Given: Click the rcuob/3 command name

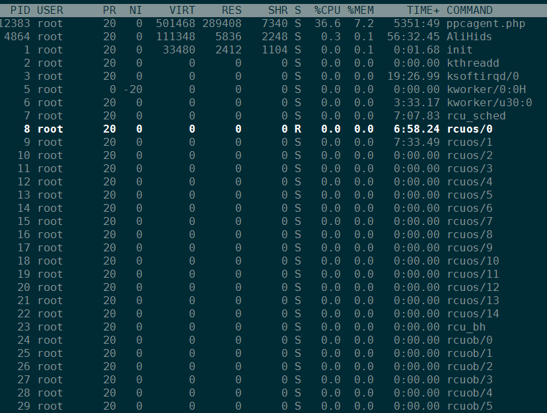Looking at the screenshot, I should pos(470,380).
